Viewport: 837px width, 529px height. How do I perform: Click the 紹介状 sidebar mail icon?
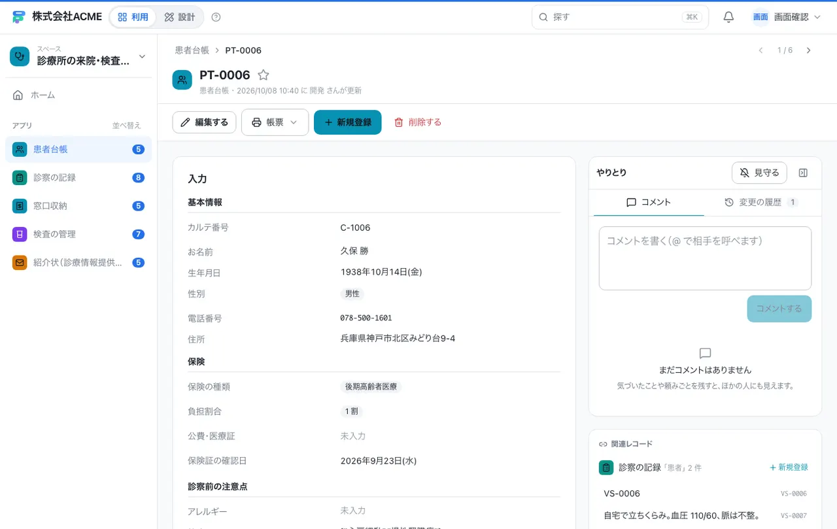coord(20,262)
